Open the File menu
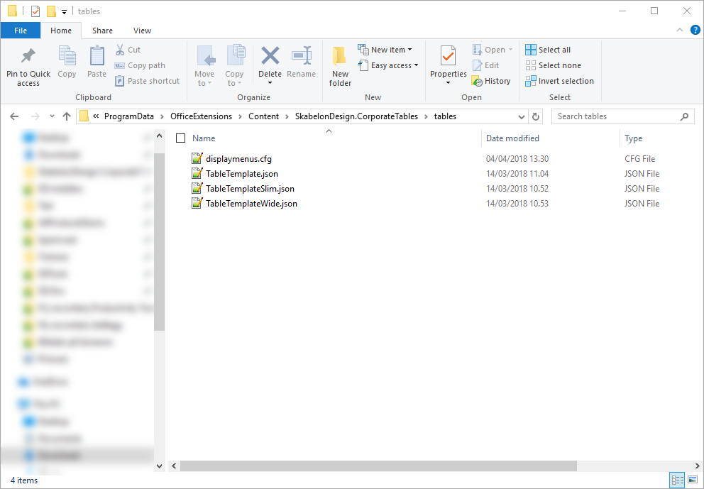This screenshot has width=704, height=489. coord(21,31)
